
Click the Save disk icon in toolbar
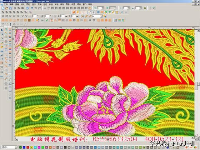(x=10, y=8)
